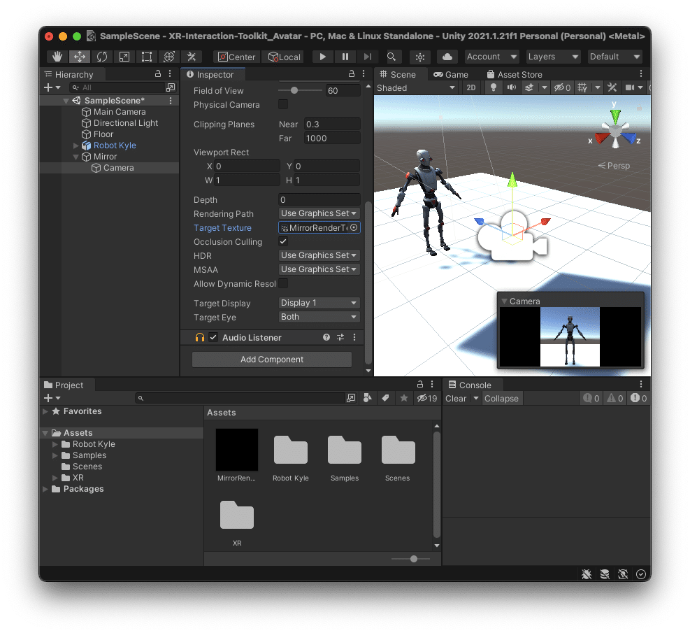The image size is (690, 633).
Task: Click the Step frame button
Action: [368, 57]
